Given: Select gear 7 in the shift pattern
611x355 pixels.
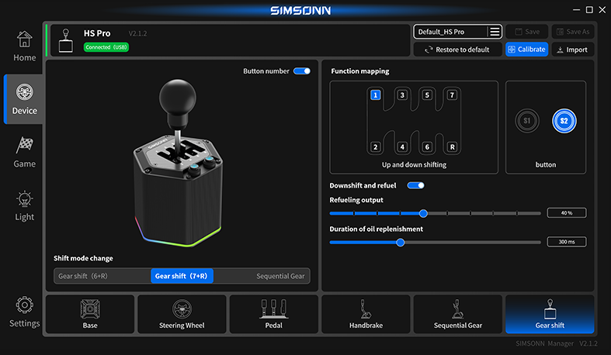Looking at the screenshot, I should 452,95.
